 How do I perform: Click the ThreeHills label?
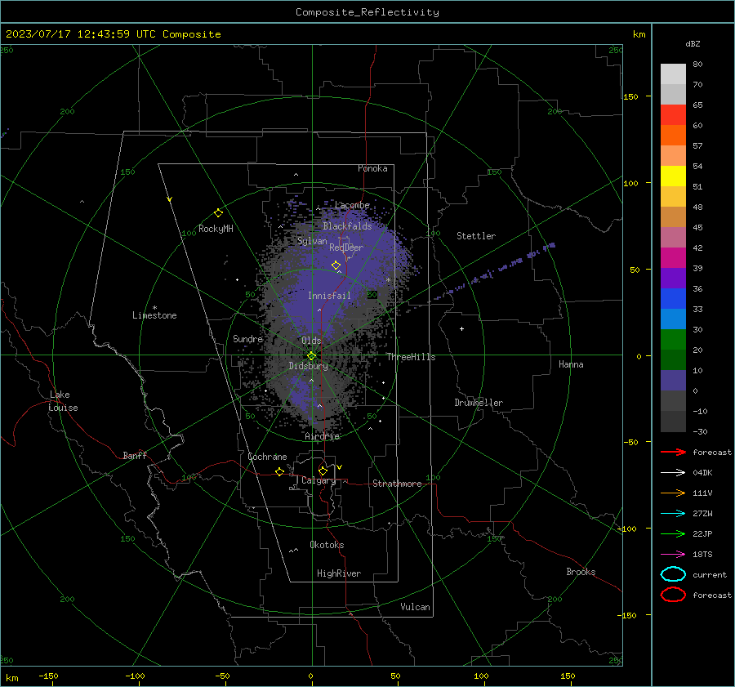click(x=411, y=357)
